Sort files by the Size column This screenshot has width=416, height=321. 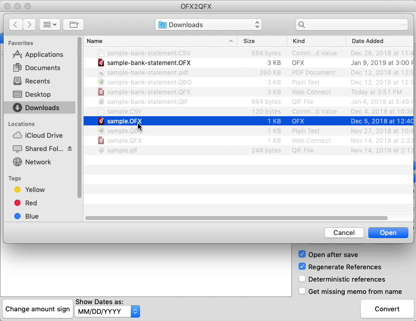[x=262, y=41]
